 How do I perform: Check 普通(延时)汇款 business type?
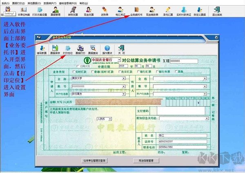click(x=93, y=72)
